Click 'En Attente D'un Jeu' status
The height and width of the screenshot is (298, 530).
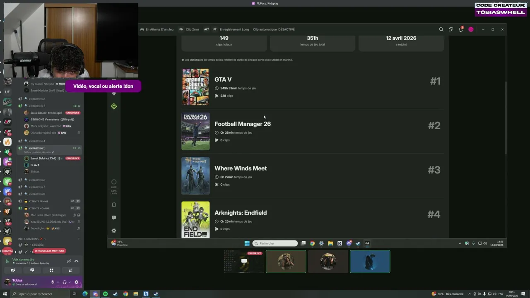157,29
